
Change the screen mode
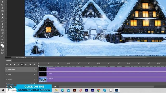point(2,53)
